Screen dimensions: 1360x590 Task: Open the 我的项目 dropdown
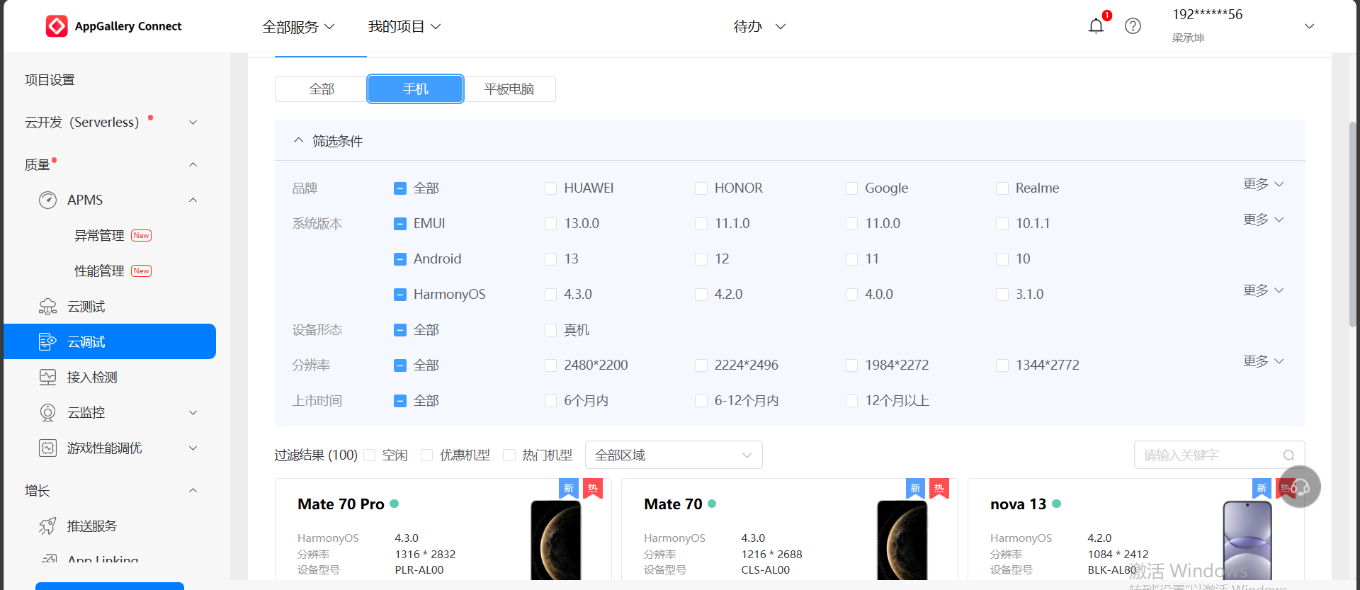404,27
